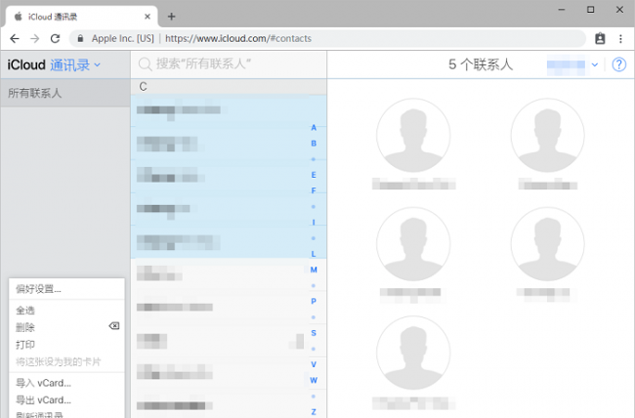Jump to index letter L

coord(314,254)
